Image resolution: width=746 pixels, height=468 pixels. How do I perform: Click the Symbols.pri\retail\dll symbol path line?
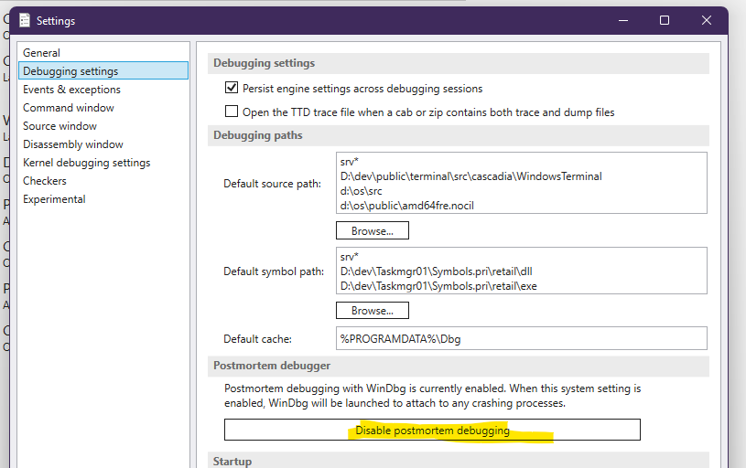point(437,271)
